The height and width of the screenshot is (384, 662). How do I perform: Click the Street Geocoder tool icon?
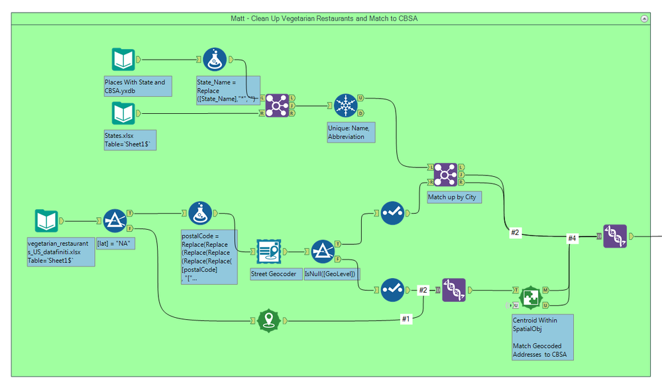(x=268, y=252)
